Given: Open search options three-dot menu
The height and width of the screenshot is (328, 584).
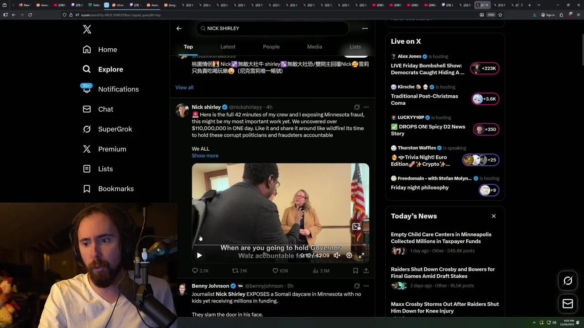Looking at the screenshot, I should coord(365,28).
